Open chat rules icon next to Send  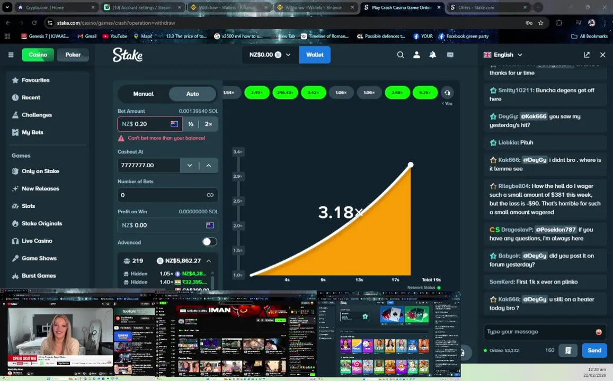click(568, 350)
